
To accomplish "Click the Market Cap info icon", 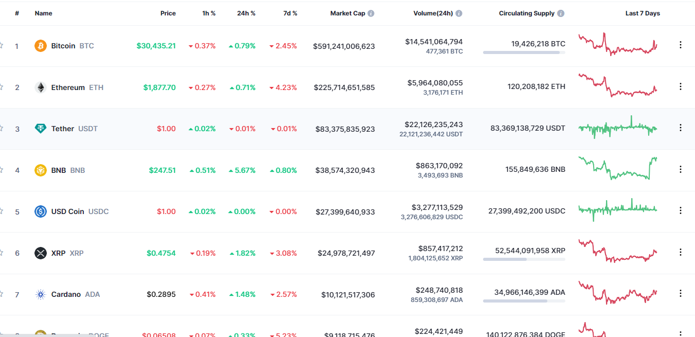I will (371, 13).
